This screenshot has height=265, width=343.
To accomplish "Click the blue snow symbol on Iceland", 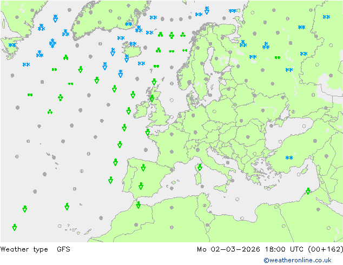I will coord(133,44).
